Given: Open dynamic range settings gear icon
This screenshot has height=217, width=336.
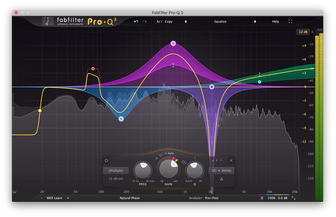Looking at the screenshot, I should tap(184, 162).
